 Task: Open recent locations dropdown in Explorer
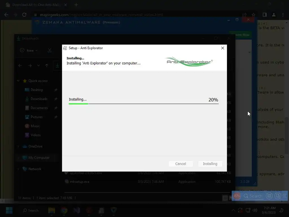point(38,66)
